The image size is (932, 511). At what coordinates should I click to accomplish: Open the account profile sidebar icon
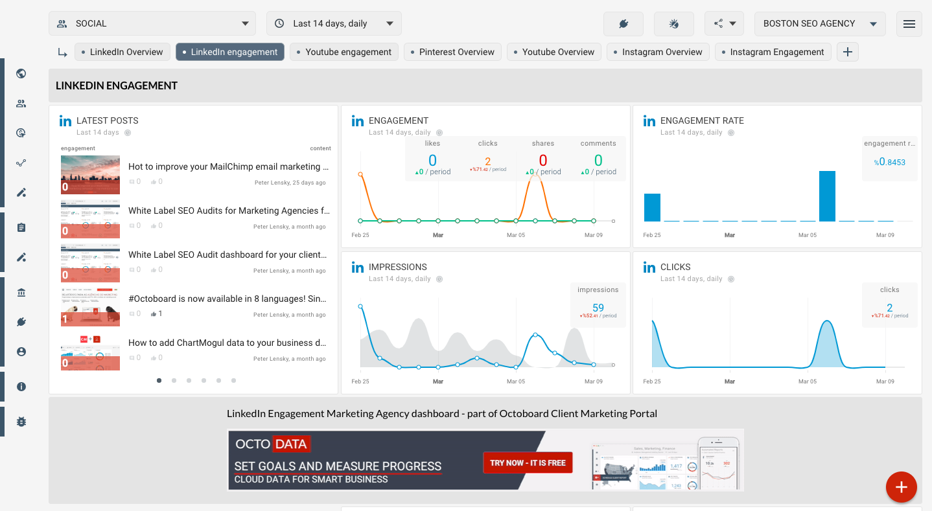(x=21, y=352)
